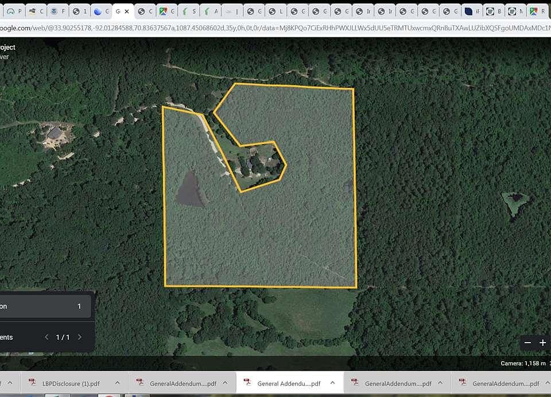551x397 pixels.
Task: Open the highlighted General Addendum pdf download
Action: click(288, 383)
